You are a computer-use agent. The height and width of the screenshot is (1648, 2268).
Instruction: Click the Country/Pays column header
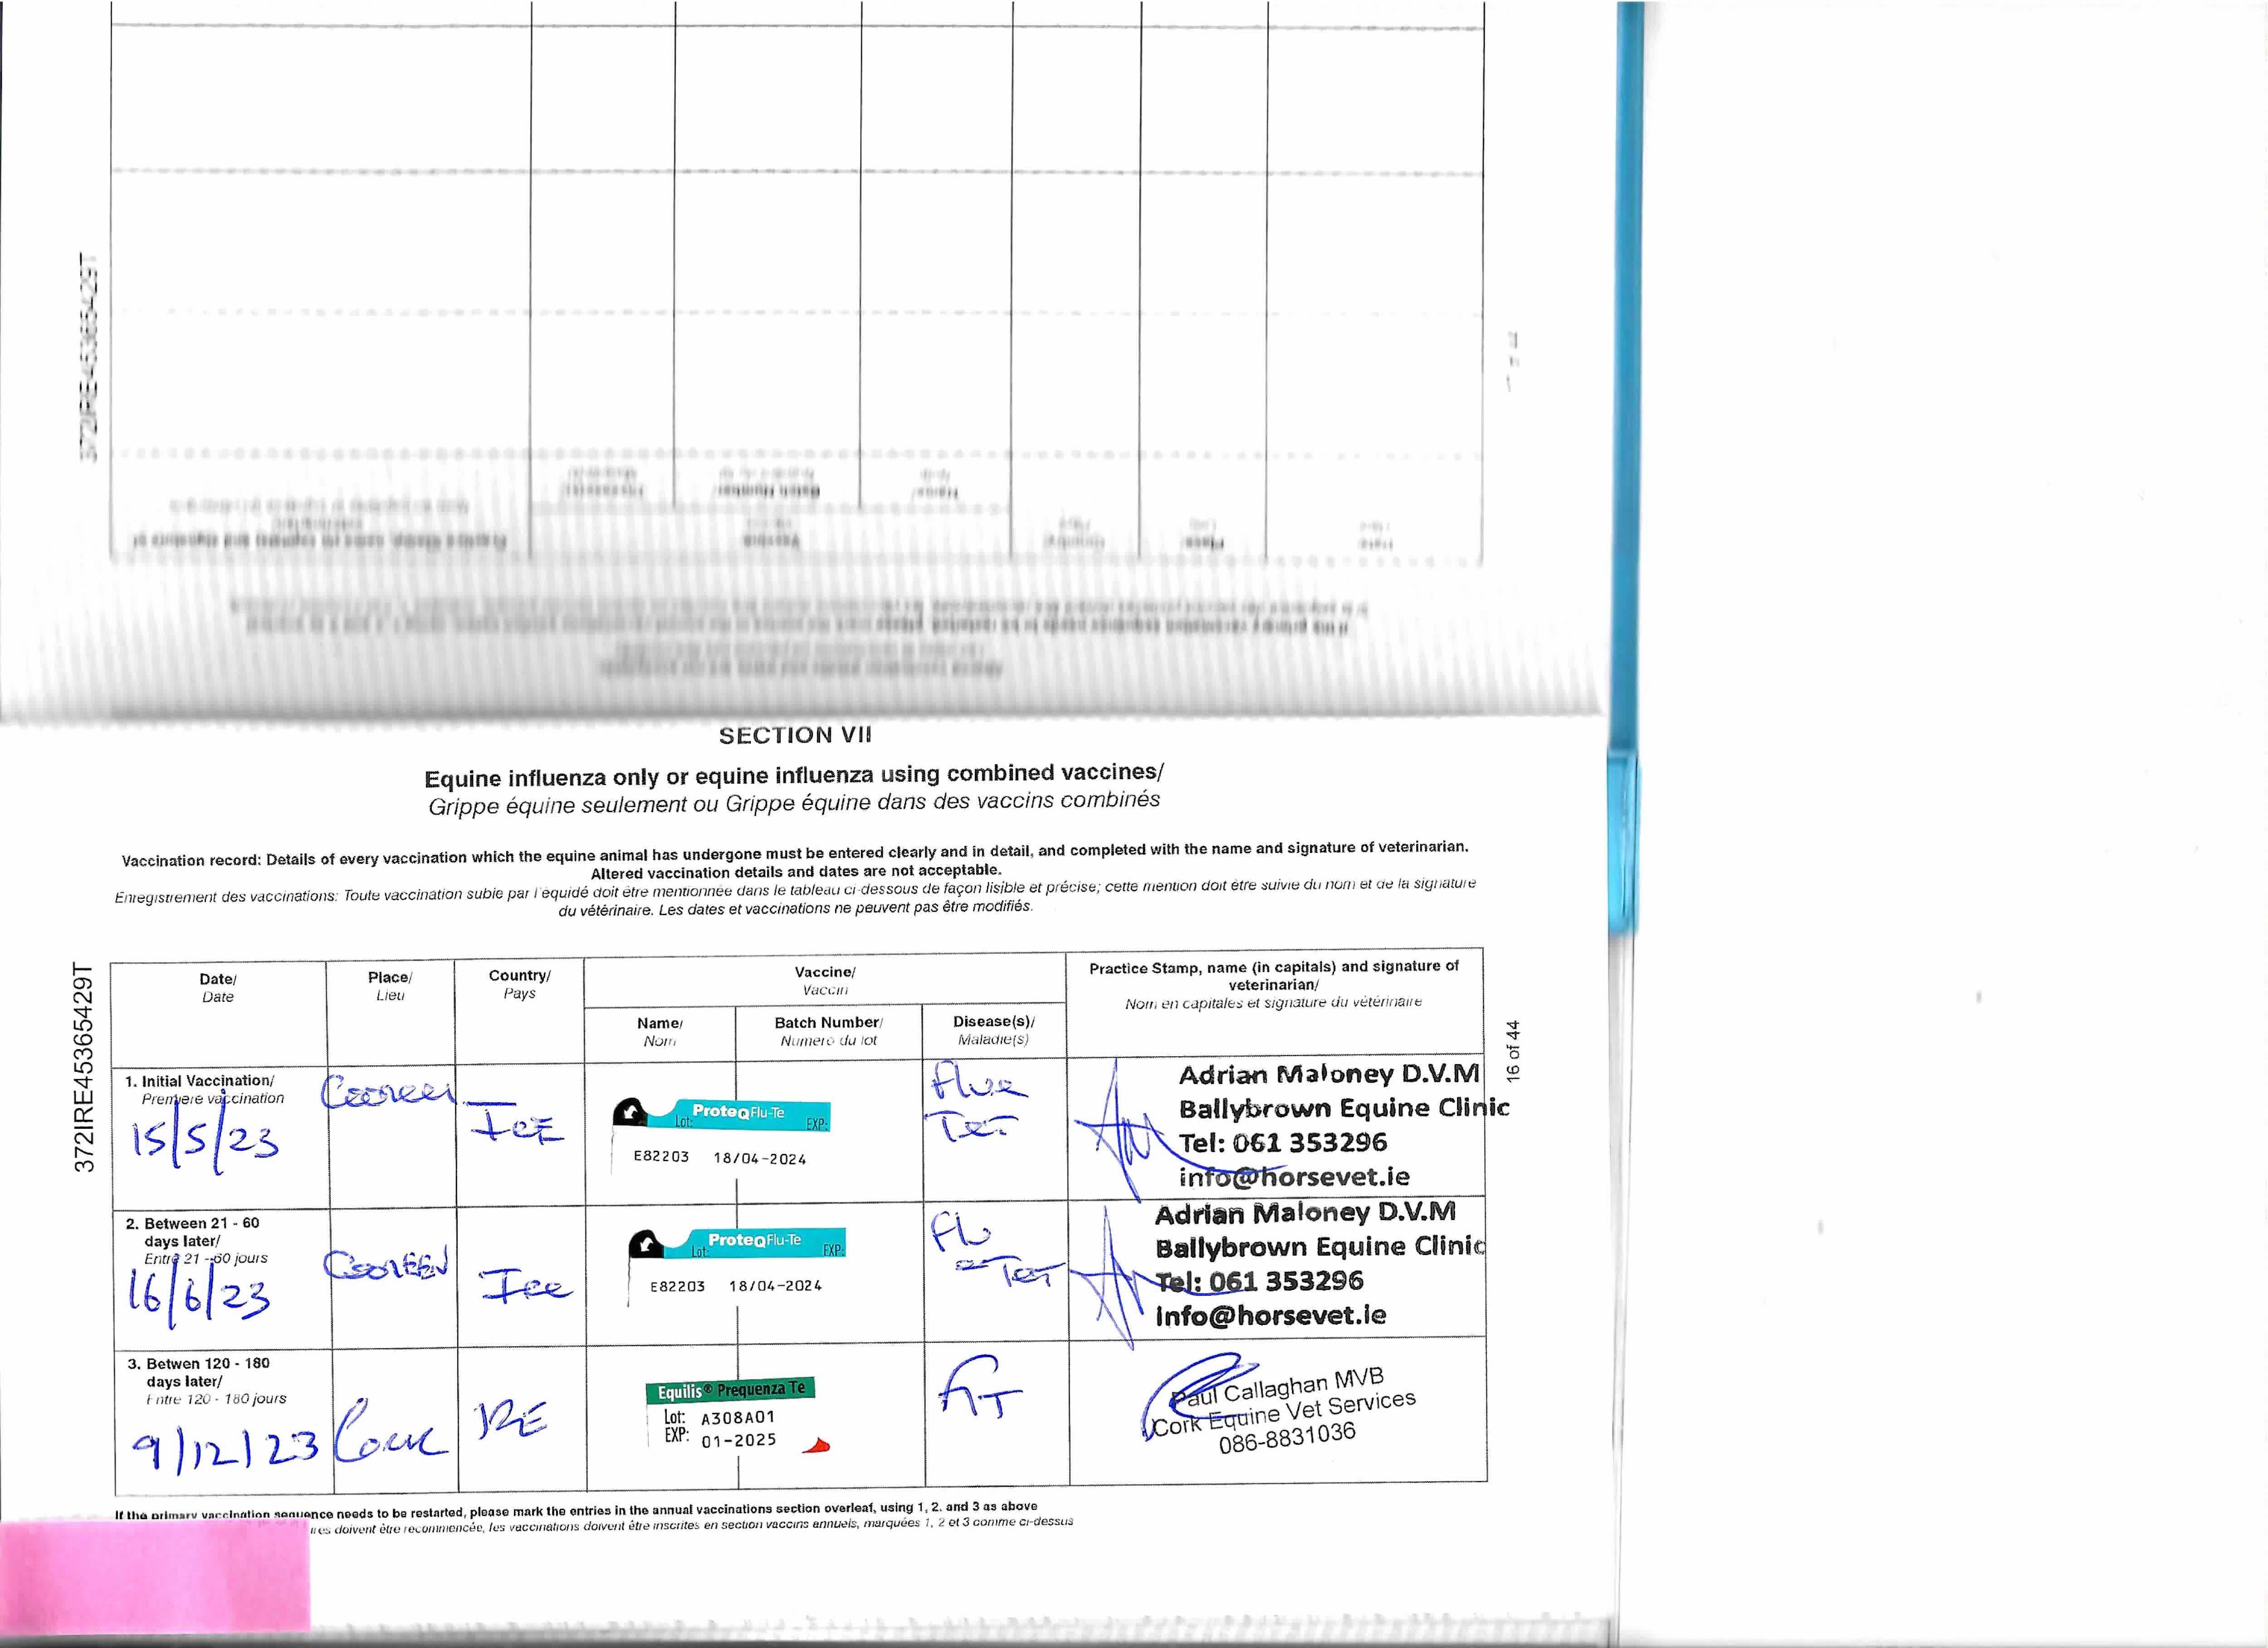click(x=519, y=984)
